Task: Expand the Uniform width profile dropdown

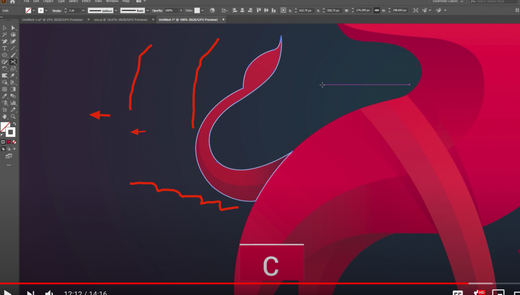Action: click(x=116, y=10)
